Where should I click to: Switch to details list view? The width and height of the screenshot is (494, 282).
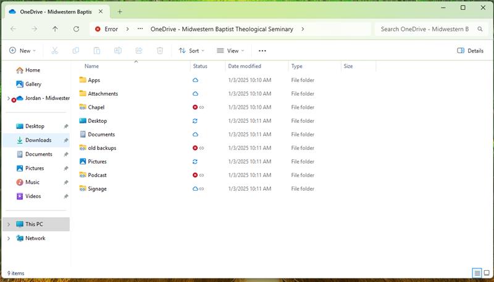[477, 273]
